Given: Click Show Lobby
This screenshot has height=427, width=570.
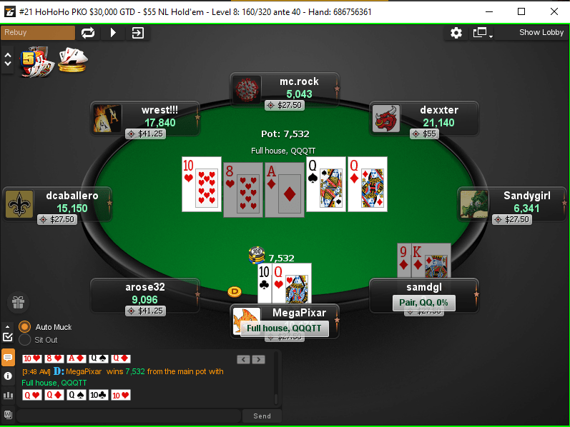Looking at the screenshot, I should tap(541, 32).
